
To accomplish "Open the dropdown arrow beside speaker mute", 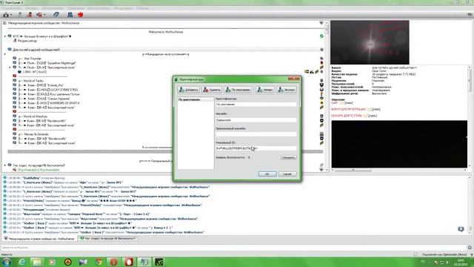I will coord(44,15).
